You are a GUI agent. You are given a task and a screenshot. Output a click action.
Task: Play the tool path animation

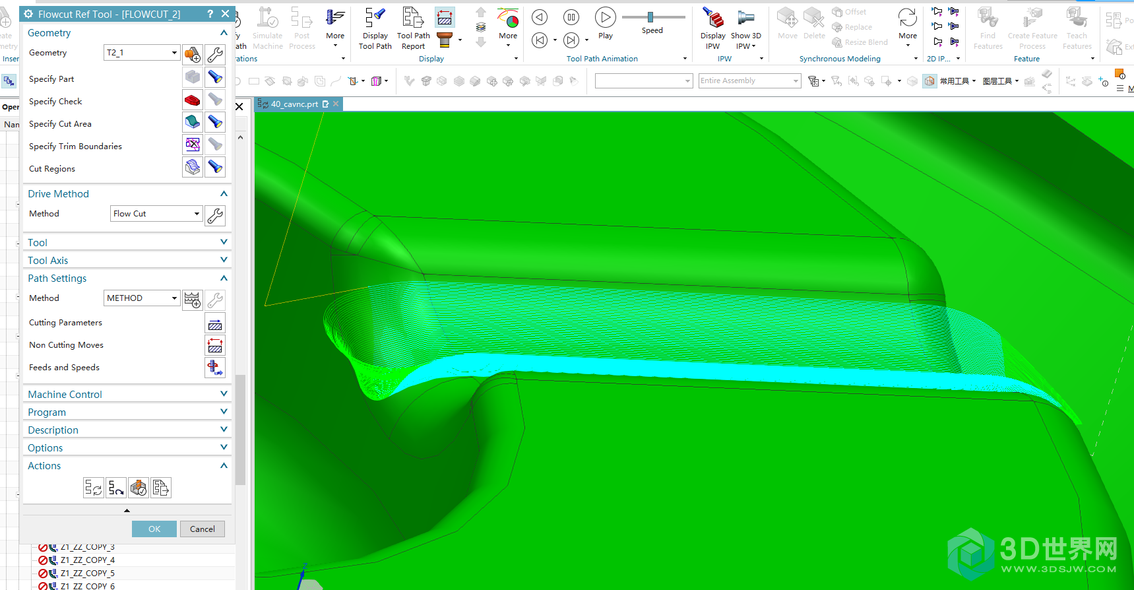606,24
